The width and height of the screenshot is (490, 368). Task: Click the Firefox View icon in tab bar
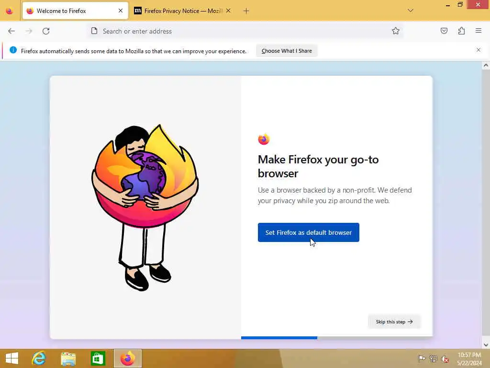point(10,11)
